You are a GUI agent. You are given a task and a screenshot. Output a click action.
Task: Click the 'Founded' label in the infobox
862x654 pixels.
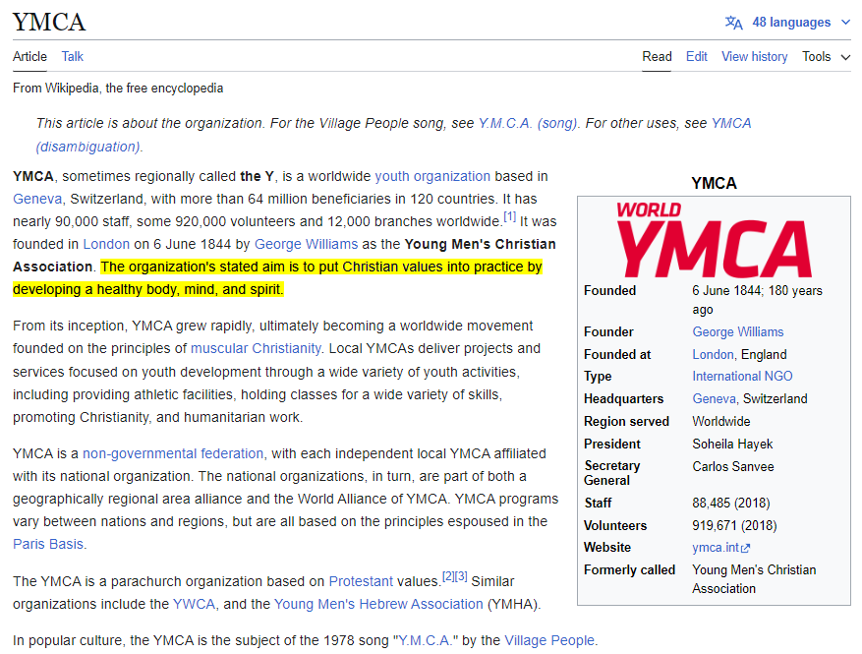609,291
